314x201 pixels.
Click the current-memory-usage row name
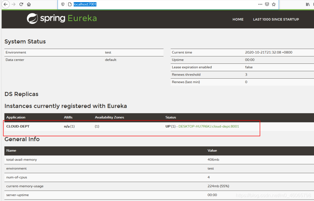click(25, 186)
